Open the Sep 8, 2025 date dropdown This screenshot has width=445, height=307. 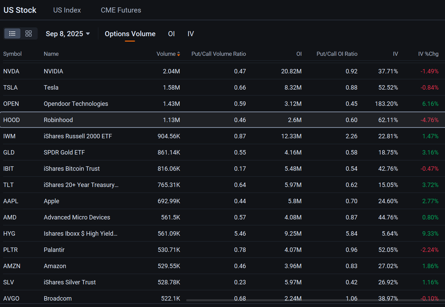pos(68,34)
